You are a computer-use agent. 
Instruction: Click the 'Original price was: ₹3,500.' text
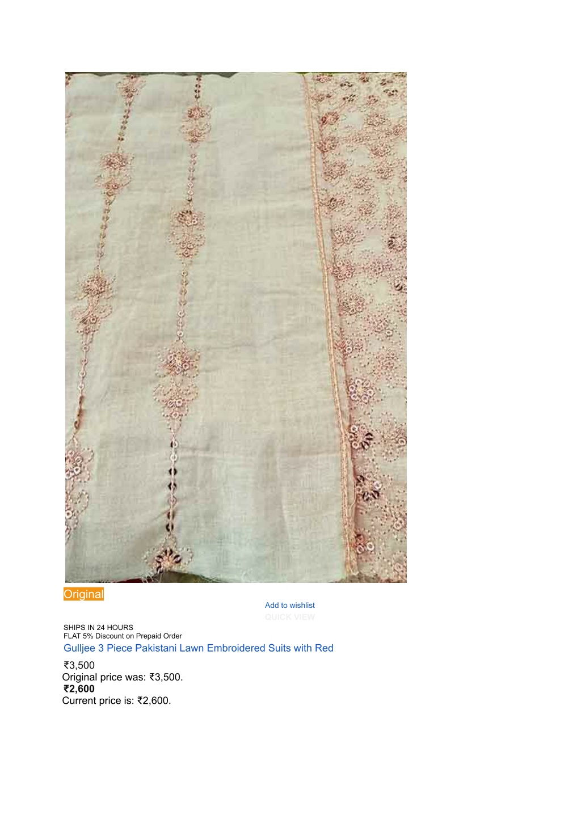tap(123, 677)
